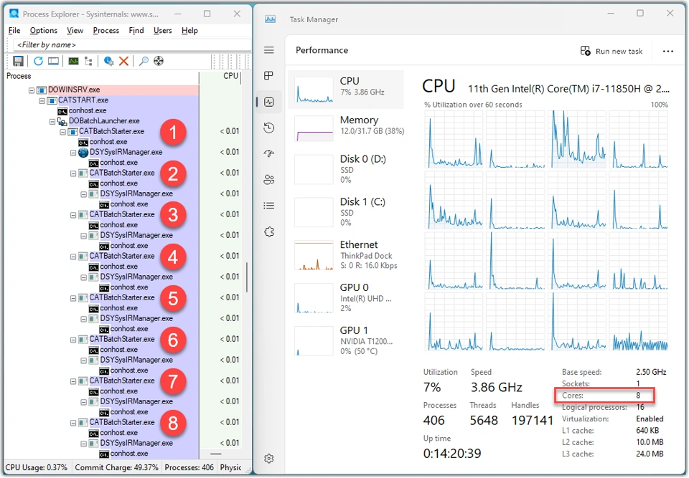Click the DOBatchLauncher.exe process icon
Viewport: 689px width, 478px height.
[62, 121]
